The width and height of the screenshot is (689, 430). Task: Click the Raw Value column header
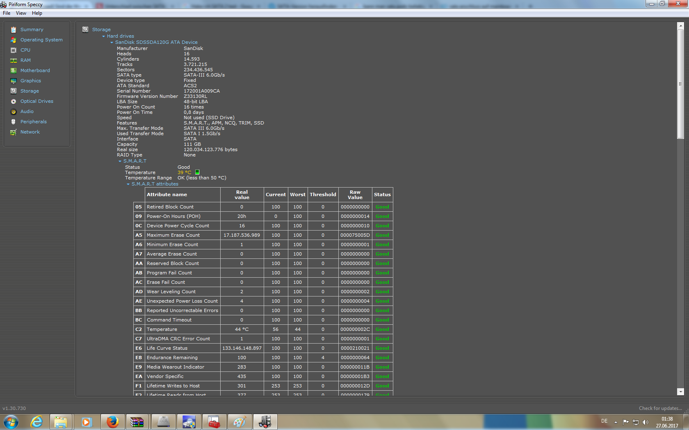tap(355, 195)
